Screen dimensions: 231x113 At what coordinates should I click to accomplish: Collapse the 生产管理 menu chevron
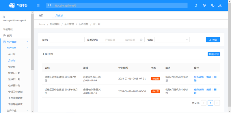tap(27, 42)
